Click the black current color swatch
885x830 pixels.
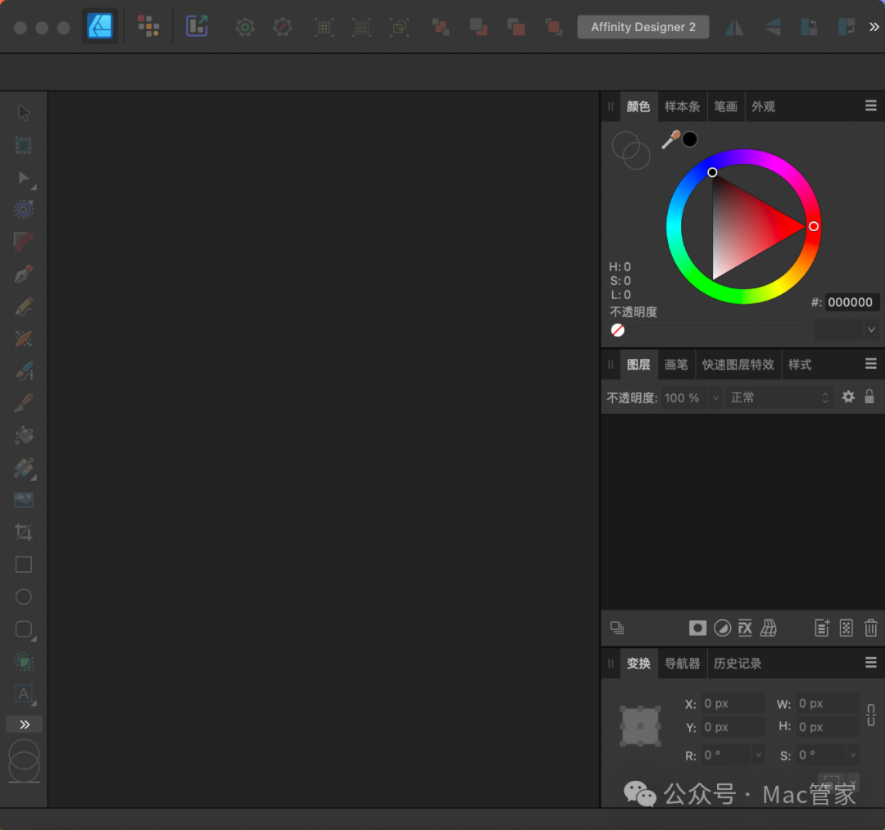click(x=690, y=139)
